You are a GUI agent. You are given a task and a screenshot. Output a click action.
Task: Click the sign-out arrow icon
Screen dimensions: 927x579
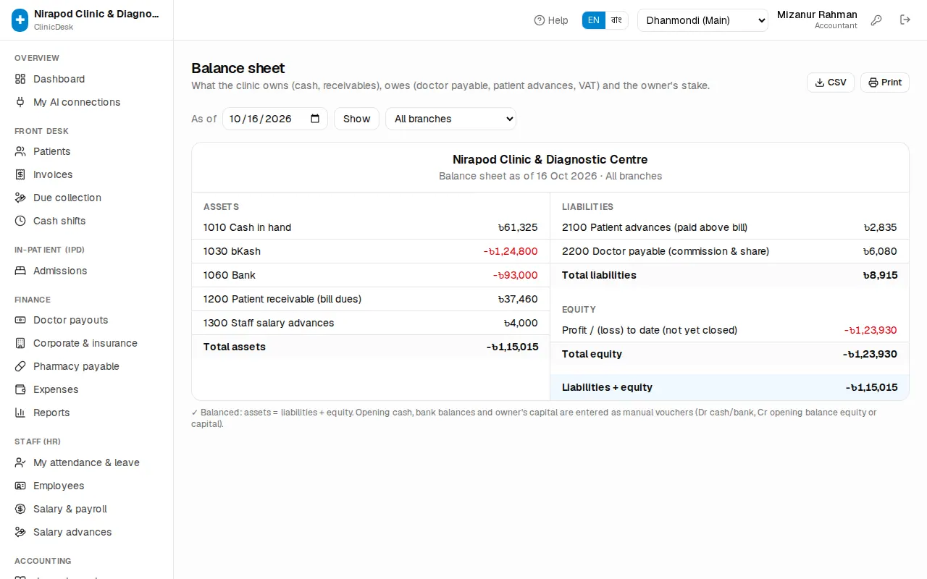(x=905, y=20)
